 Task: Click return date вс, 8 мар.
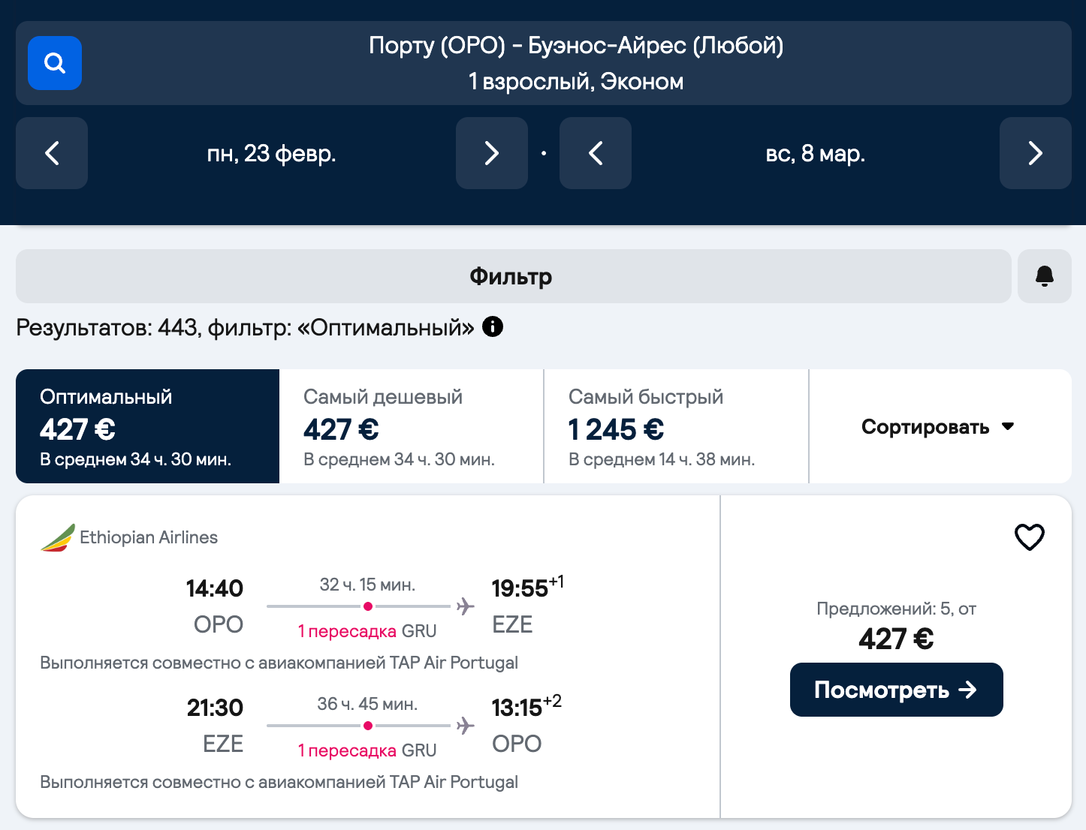815,153
